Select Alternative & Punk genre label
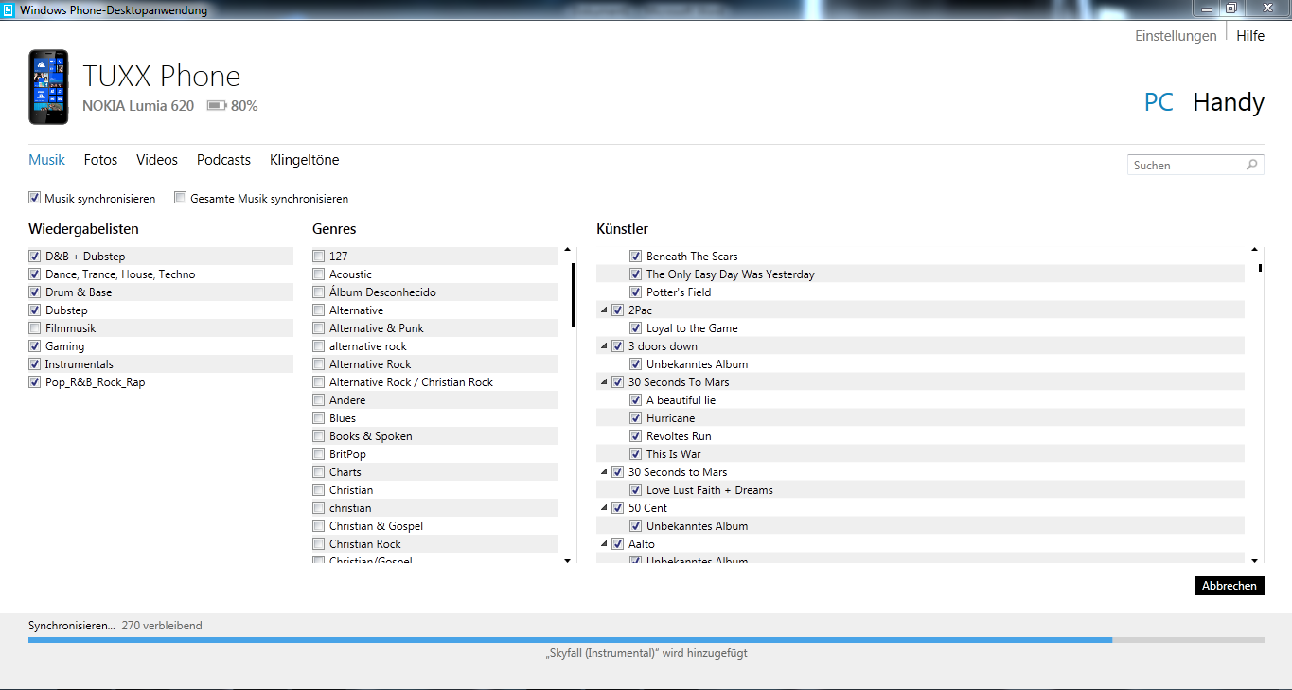Viewport: 1292px width, 690px height. pyautogui.click(x=377, y=328)
